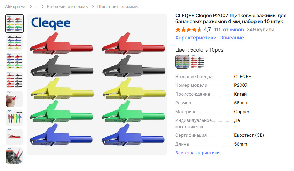The height and width of the screenshot is (171, 294).
Task: Open single red clip dimensions thumbnail
Action: pos(15,137)
